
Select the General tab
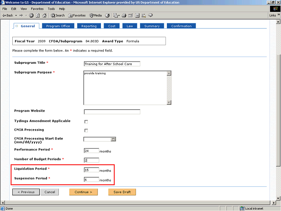26,26
